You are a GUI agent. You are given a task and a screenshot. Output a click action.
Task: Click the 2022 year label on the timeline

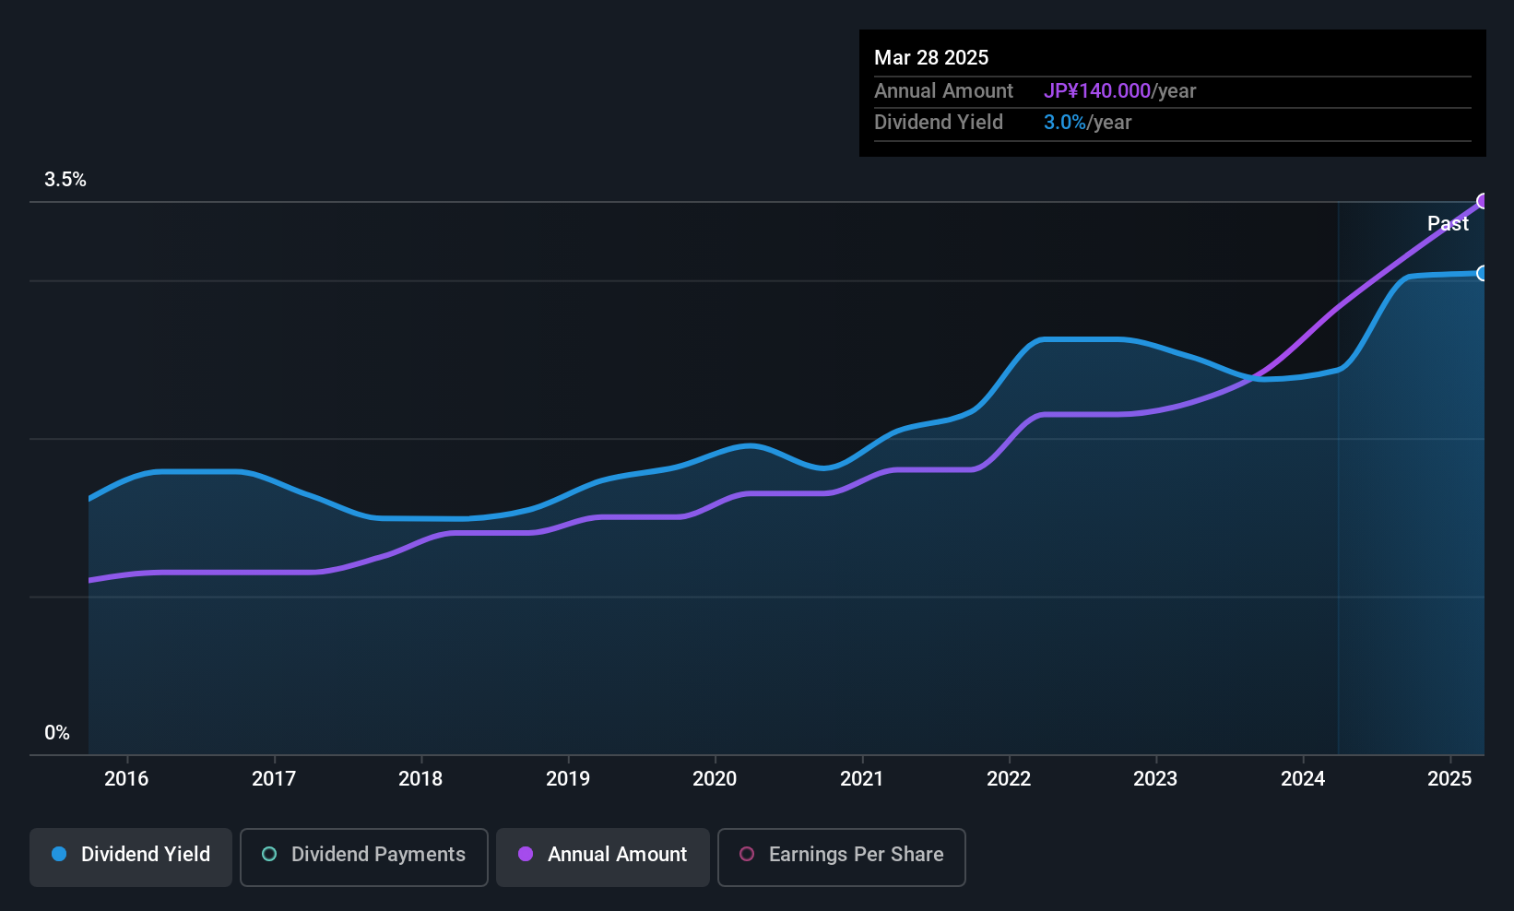click(x=1009, y=778)
